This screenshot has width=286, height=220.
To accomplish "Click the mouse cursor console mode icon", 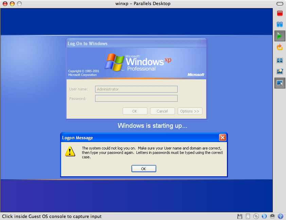I will [x=280, y=83].
